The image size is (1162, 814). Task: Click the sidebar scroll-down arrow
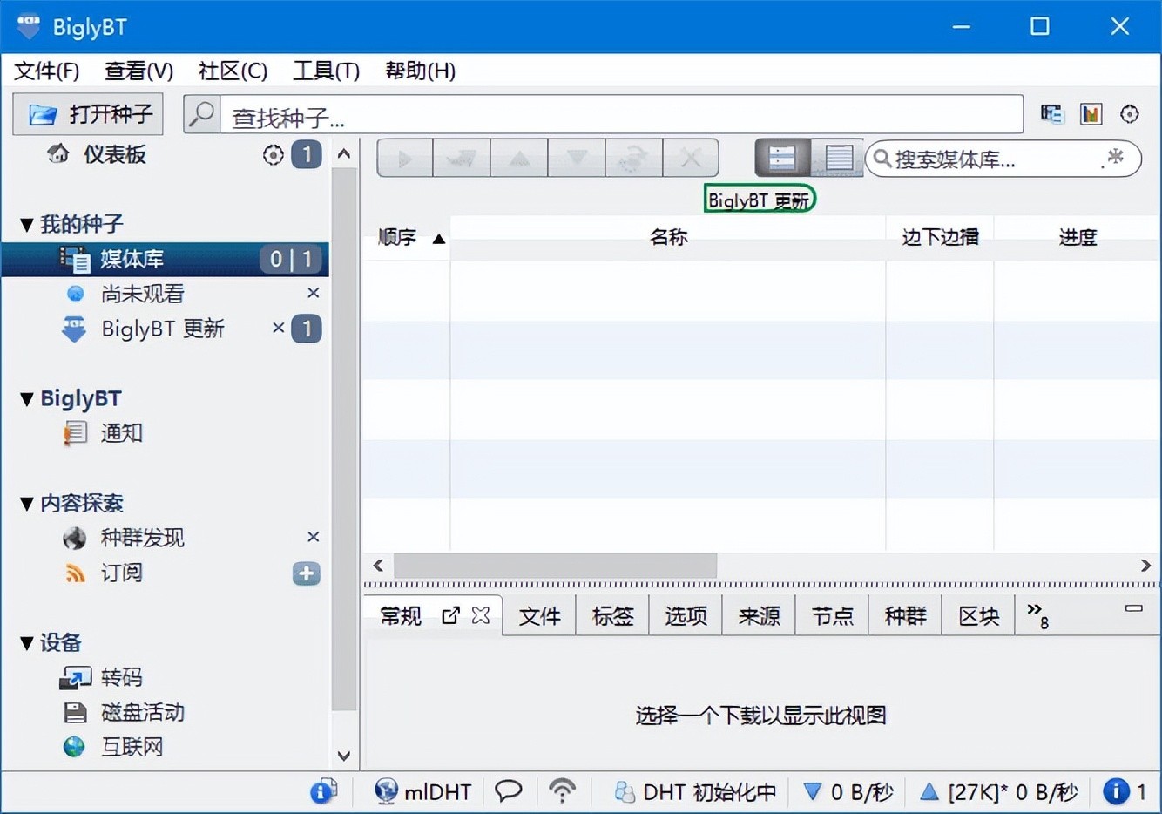pos(344,756)
